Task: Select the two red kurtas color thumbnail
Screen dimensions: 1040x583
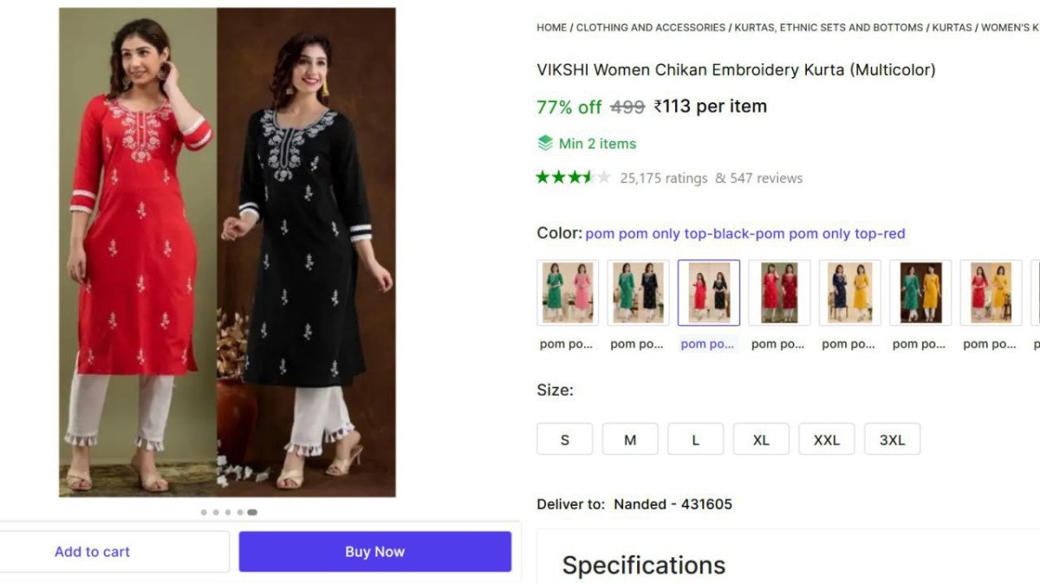Action: [779, 292]
